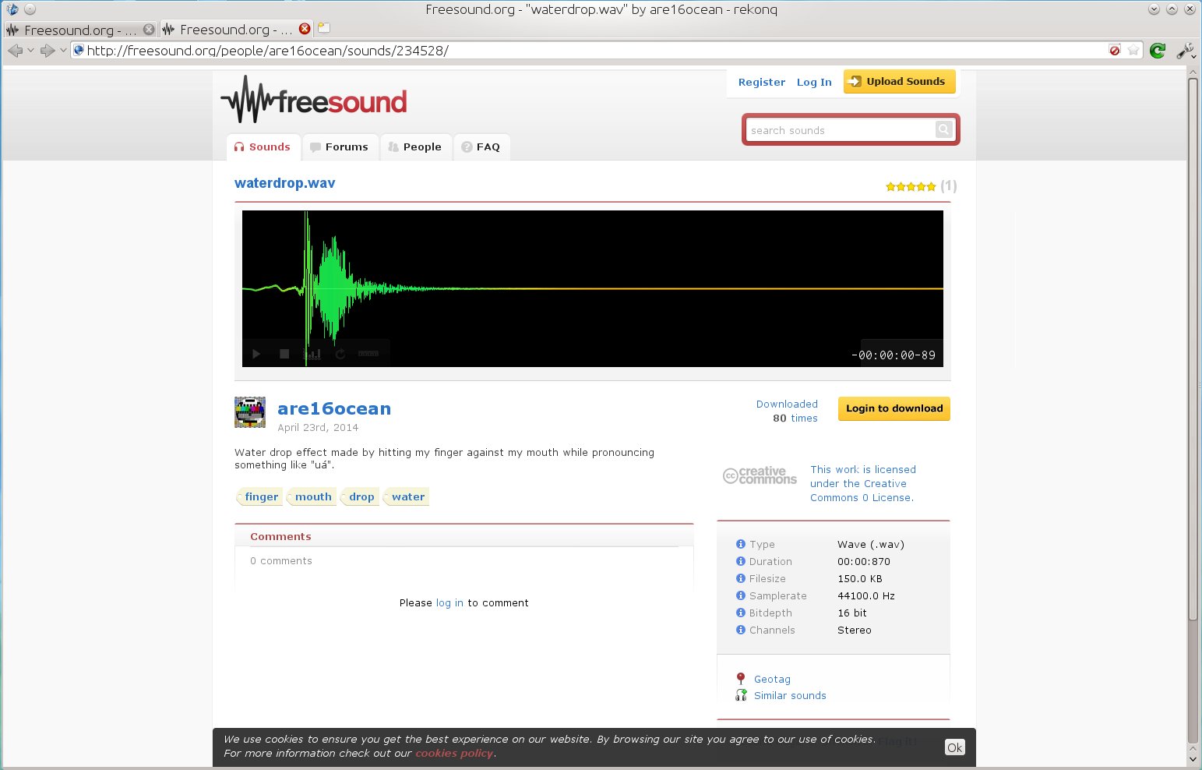Toggle the measure readout in player controls
This screenshot has height=770, width=1202.
click(x=368, y=354)
